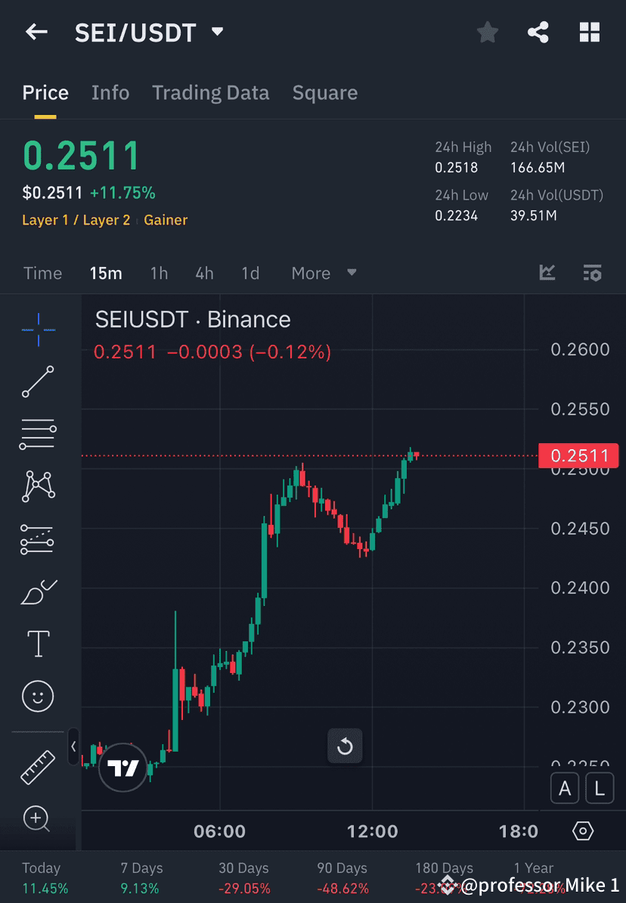Switch to the Trading Data tab

tap(210, 92)
